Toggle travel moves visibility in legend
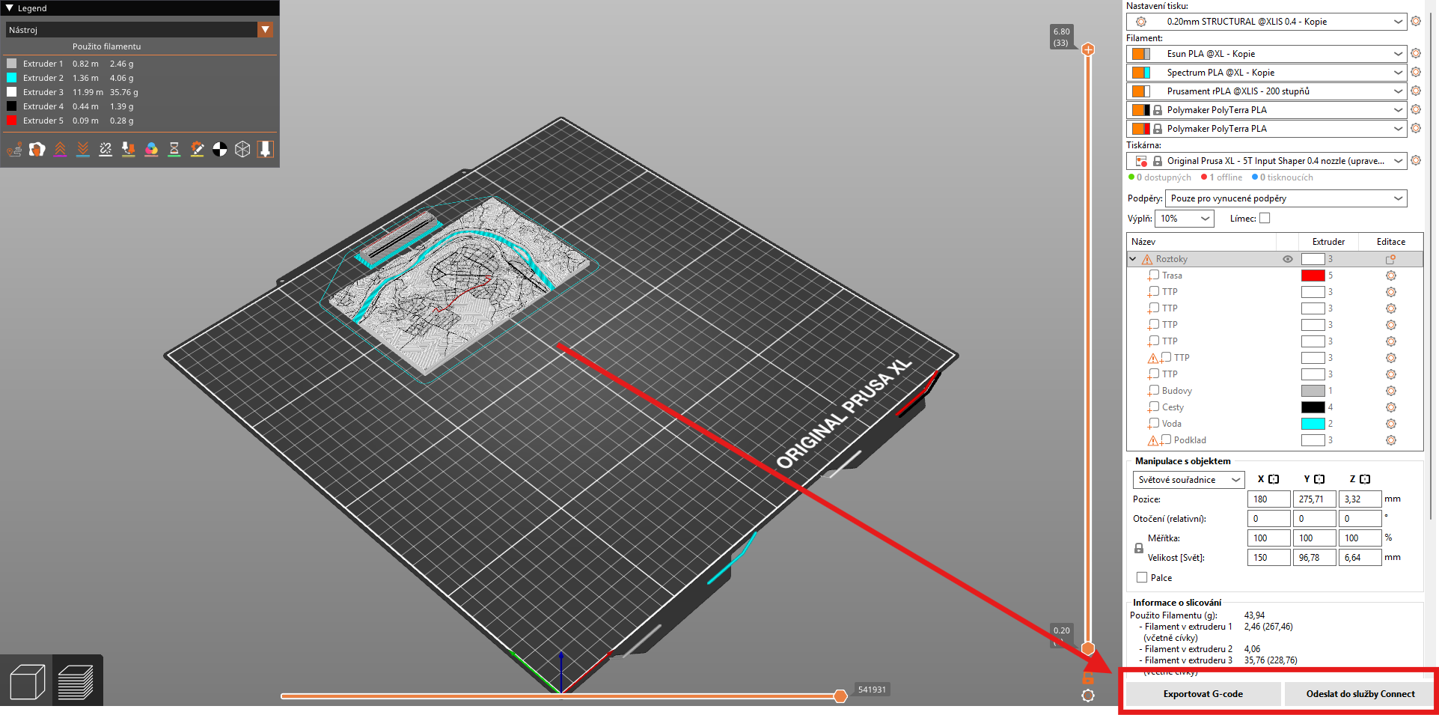 pos(14,150)
